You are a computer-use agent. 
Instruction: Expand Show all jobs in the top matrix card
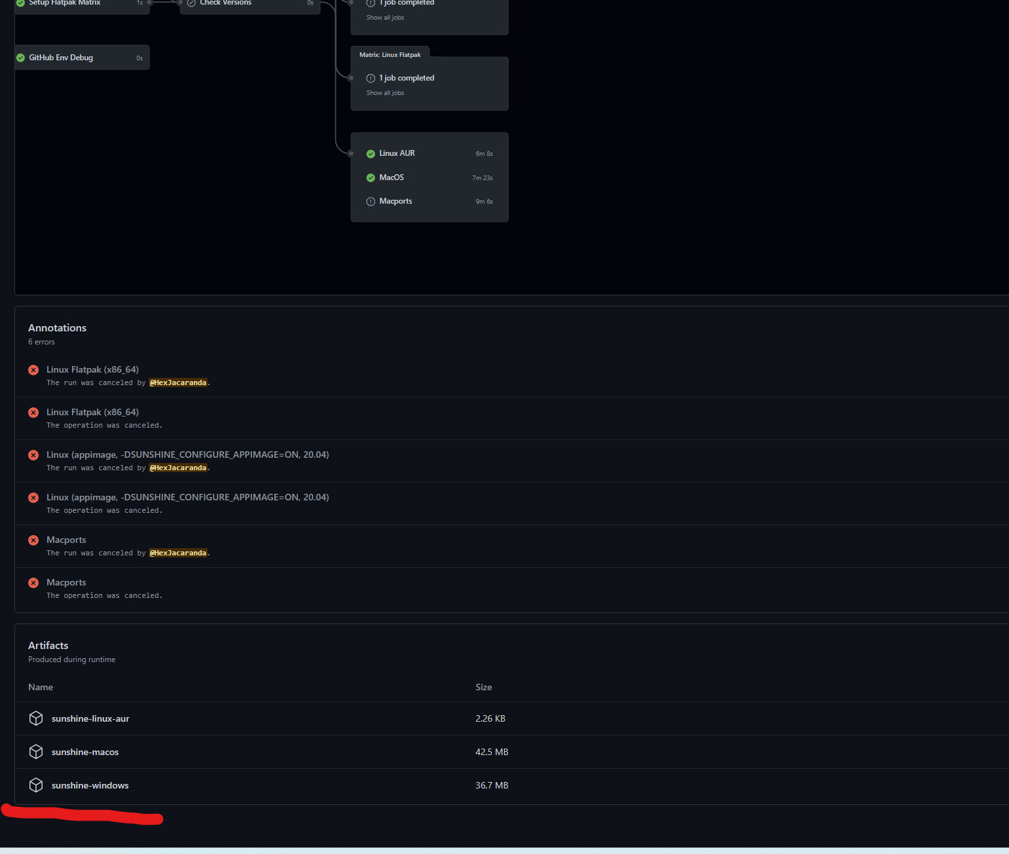click(x=385, y=18)
